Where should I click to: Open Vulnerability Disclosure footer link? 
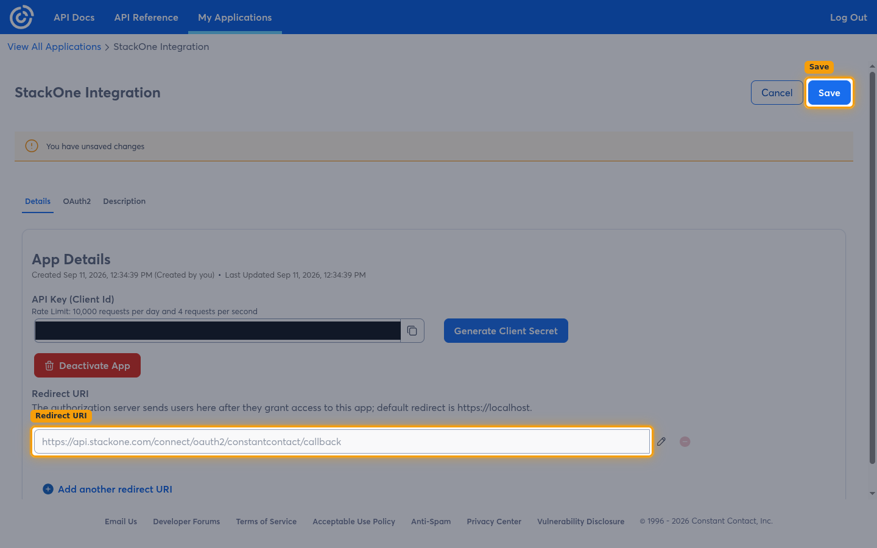[581, 521]
